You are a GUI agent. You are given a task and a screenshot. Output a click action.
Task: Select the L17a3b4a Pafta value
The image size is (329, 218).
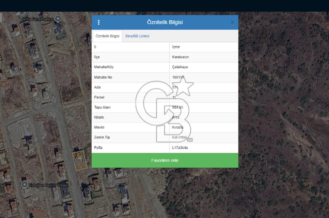(180, 148)
